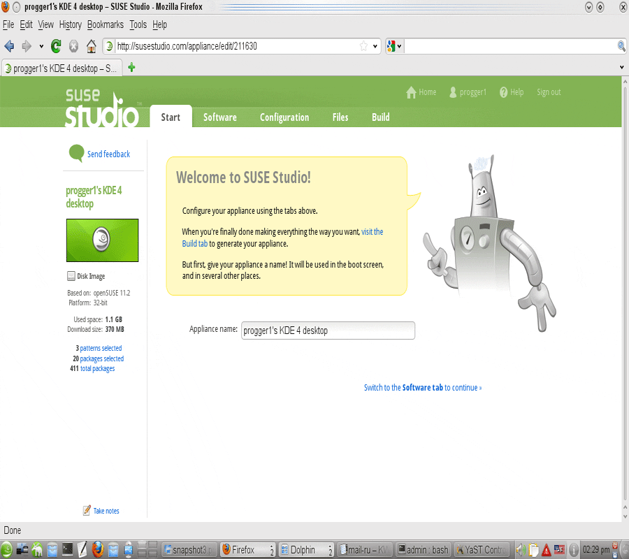Launch Konsole terminal icon in the panel
The image size is (629, 559).
click(x=67, y=549)
